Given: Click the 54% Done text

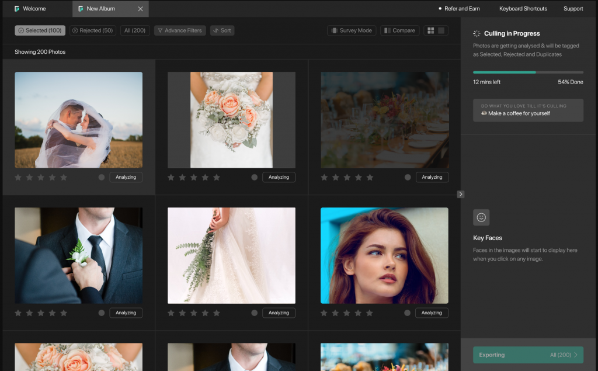Looking at the screenshot, I should (571, 82).
